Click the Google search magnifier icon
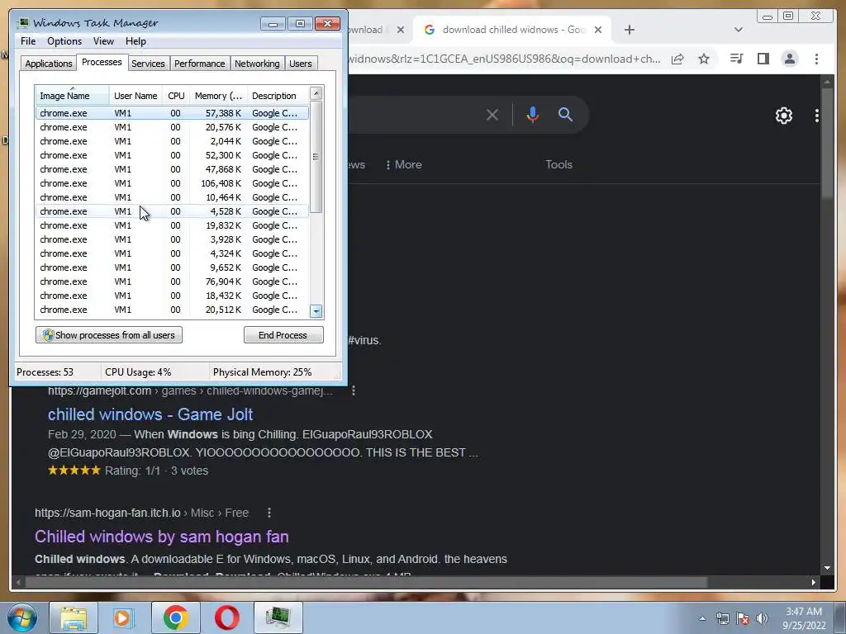 tap(565, 114)
